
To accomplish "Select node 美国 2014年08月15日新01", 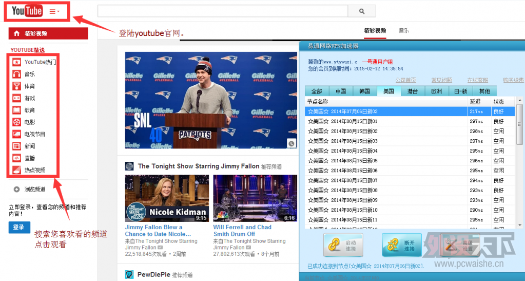I will (x=410, y=121).
